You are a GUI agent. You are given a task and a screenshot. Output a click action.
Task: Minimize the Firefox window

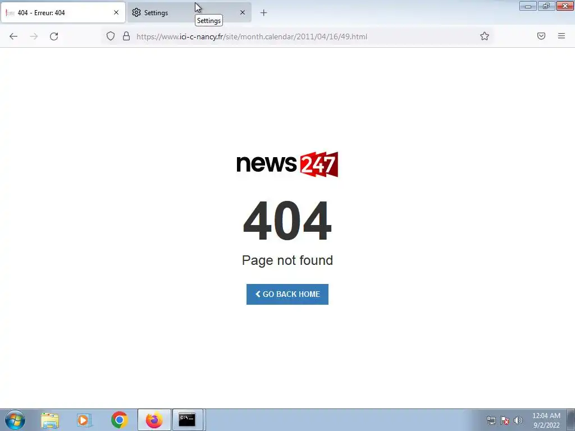(528, 6)
